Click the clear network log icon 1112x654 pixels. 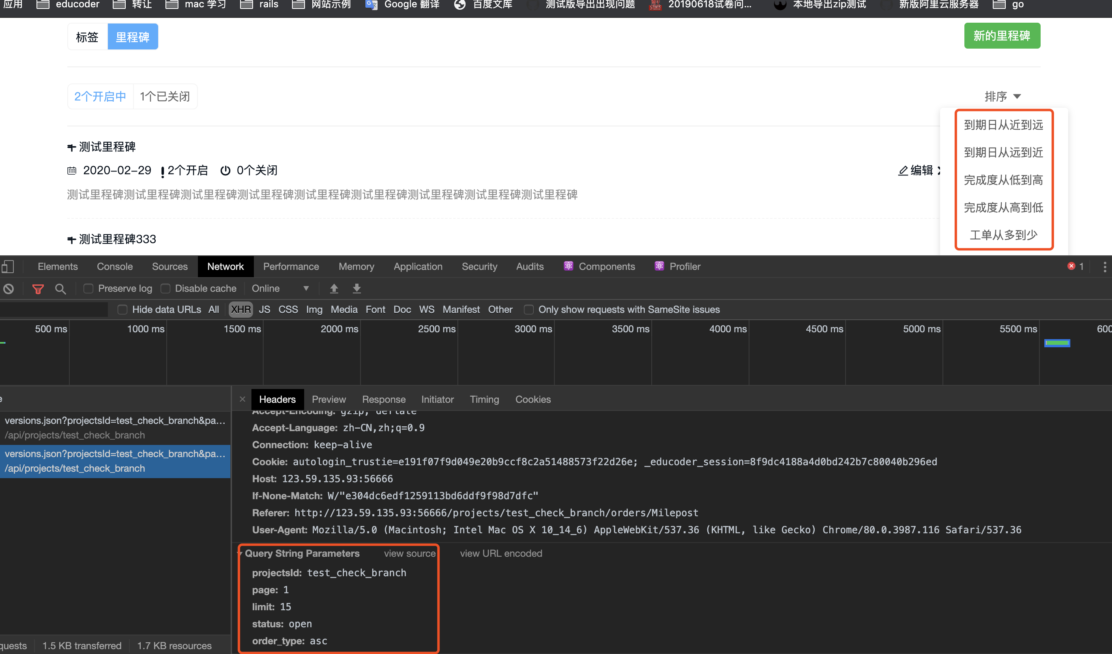(x=9, y=289)
